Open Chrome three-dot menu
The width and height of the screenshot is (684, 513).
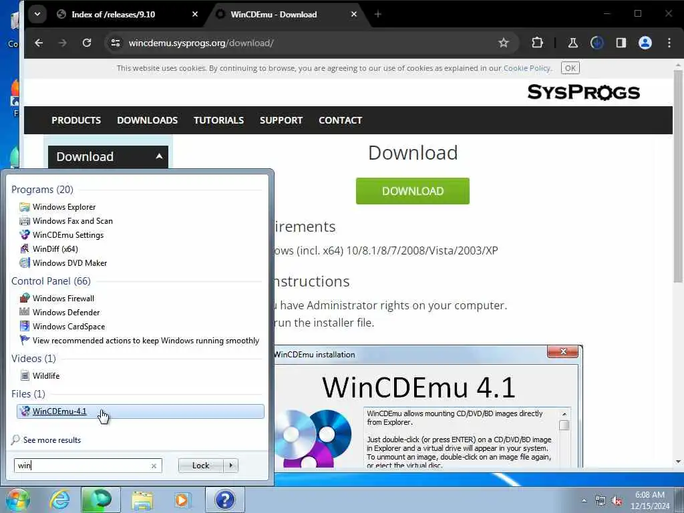(669, 43)
